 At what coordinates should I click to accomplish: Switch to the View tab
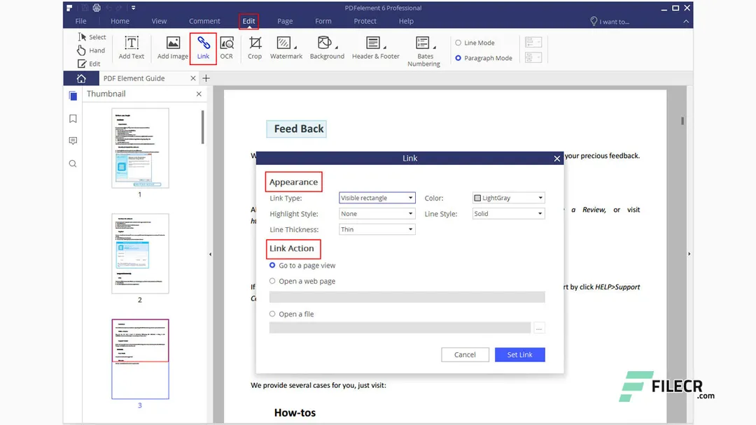159,21
